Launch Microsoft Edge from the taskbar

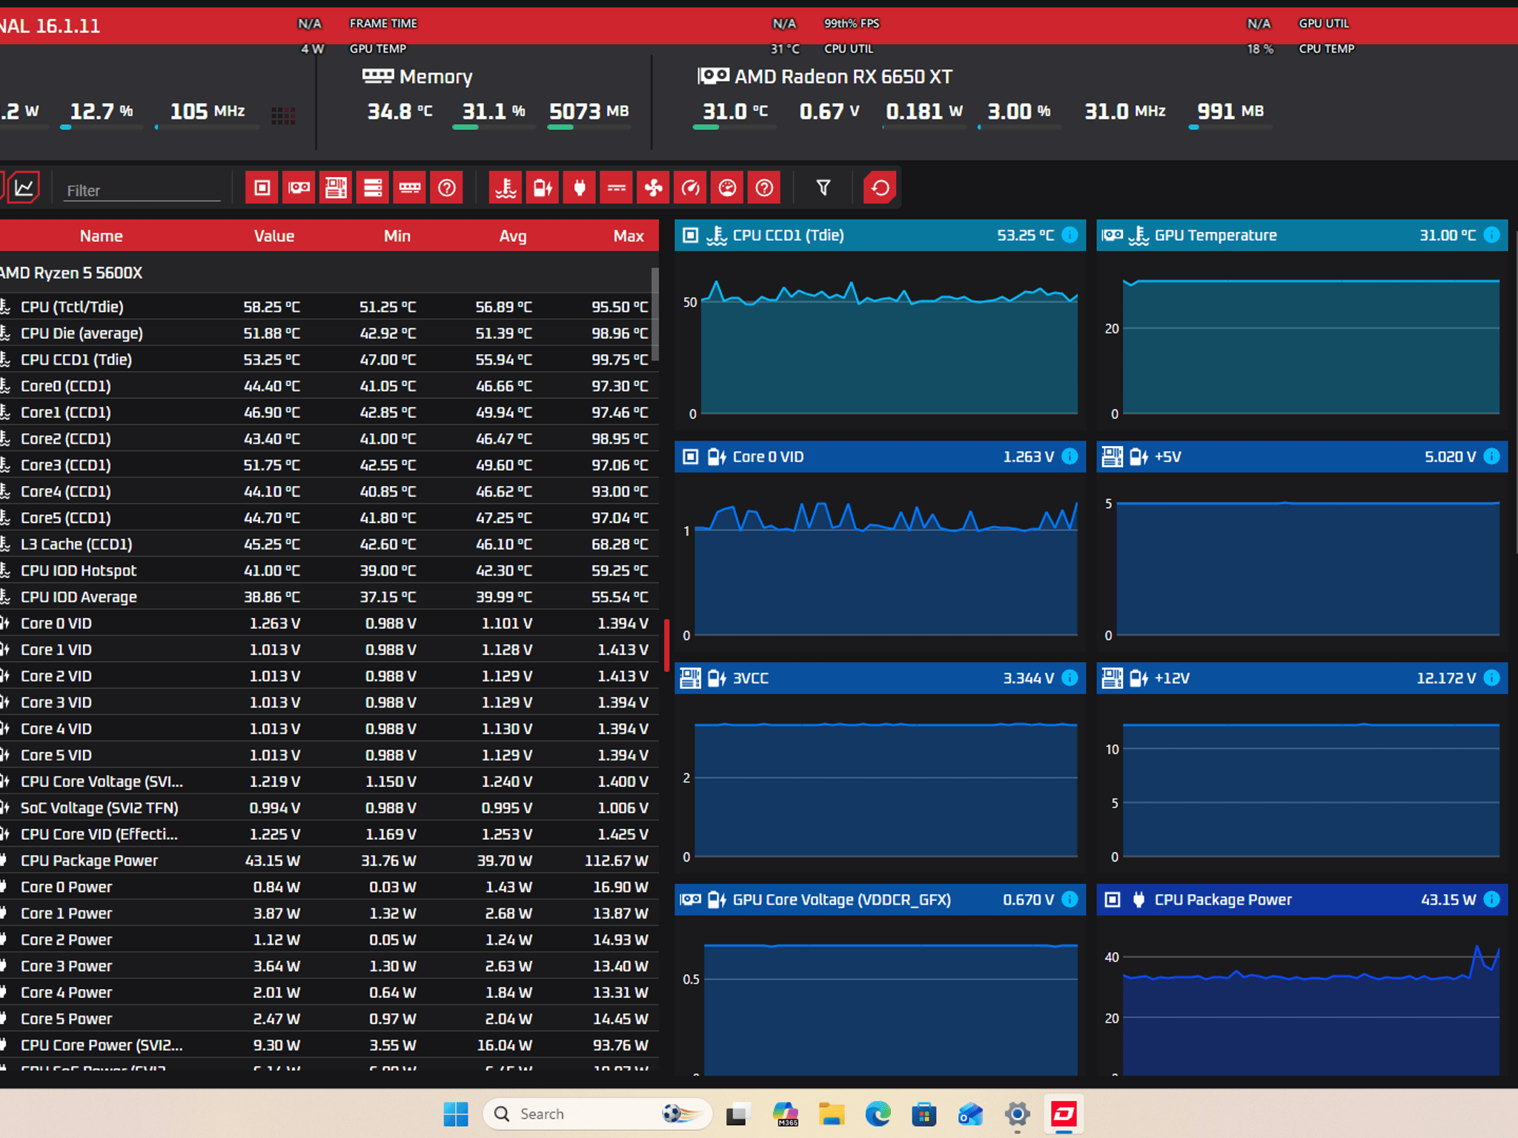tap(878, 1114)
